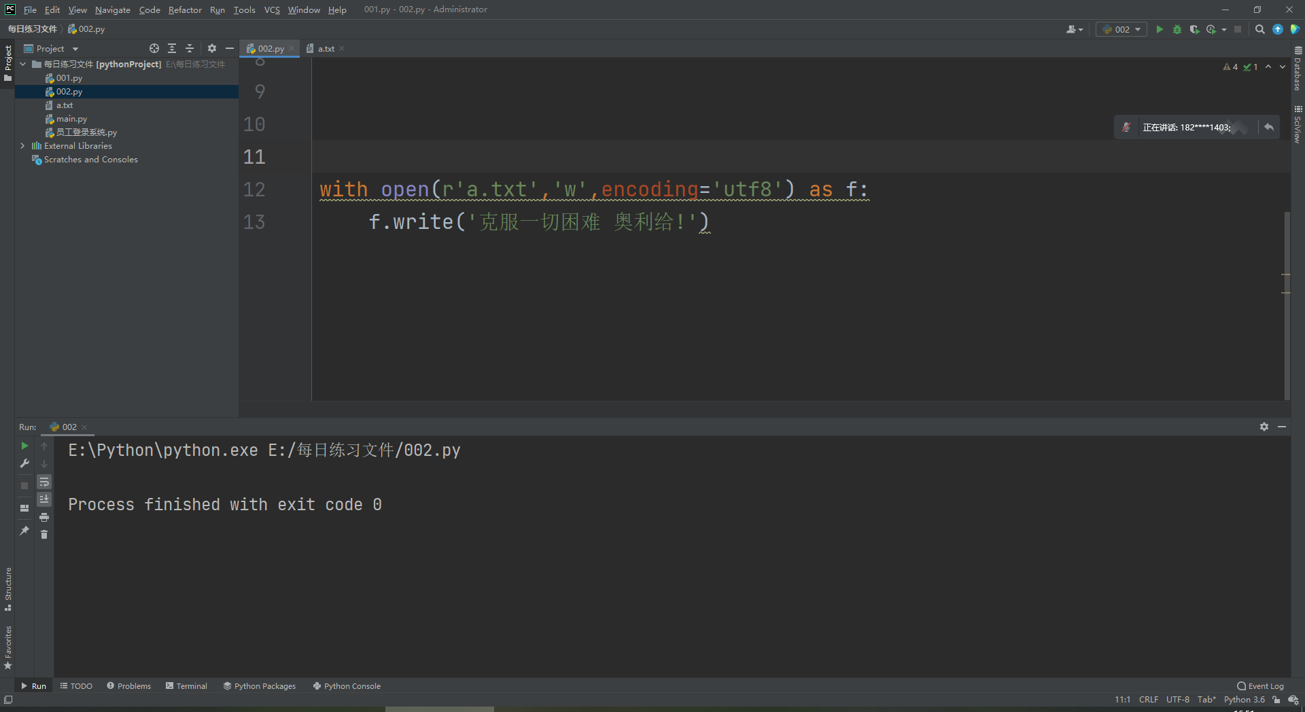Image resolution: width=1305 pixels, height=712 pixels.
Task: Toggle read-only lock icon in status bar
Action: tap(1276, 700)
